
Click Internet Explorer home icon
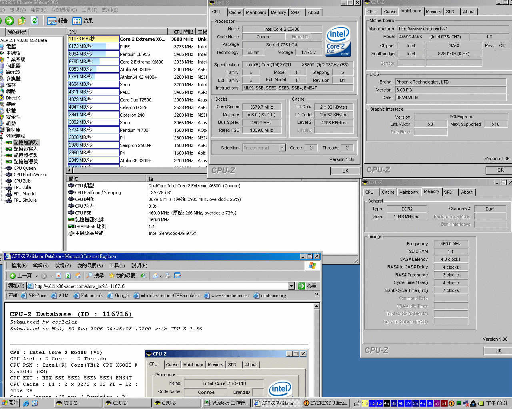pos(78,276)
